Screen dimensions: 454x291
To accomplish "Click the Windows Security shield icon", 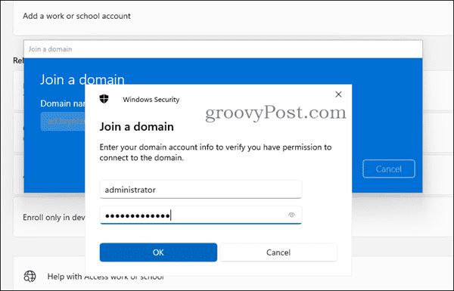I will tap(104, 99).
